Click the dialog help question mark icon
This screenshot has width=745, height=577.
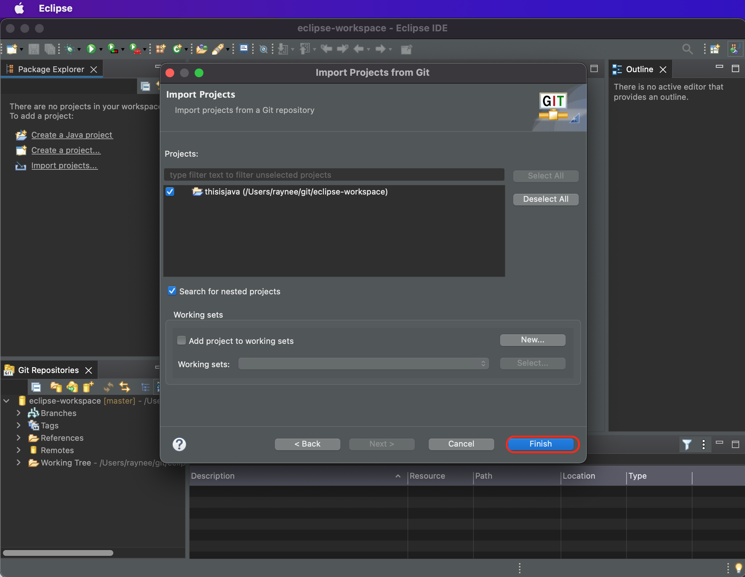coord(179,444)
